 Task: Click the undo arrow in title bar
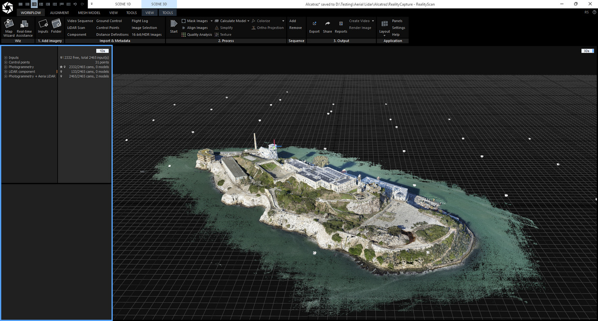[x=74, y=4]
